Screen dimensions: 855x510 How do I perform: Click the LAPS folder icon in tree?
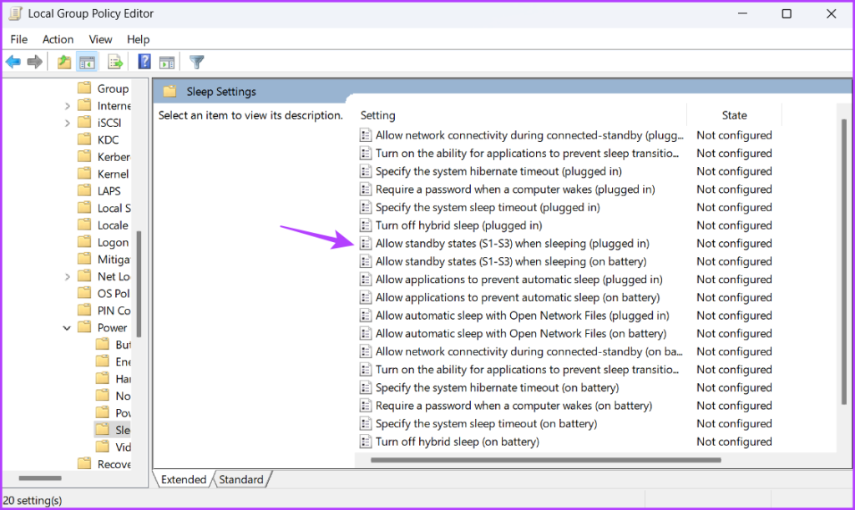coord(84,190)
